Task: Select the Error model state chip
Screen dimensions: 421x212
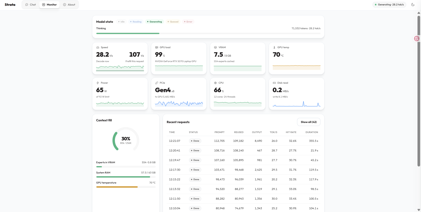Action: coord(188,22)
